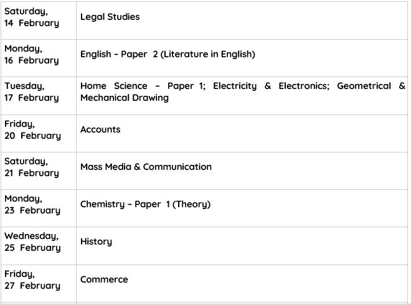This screenshot has height=305, width=411.
Task: Click the Monday, 16 February date cell
Action: (32, 55)
